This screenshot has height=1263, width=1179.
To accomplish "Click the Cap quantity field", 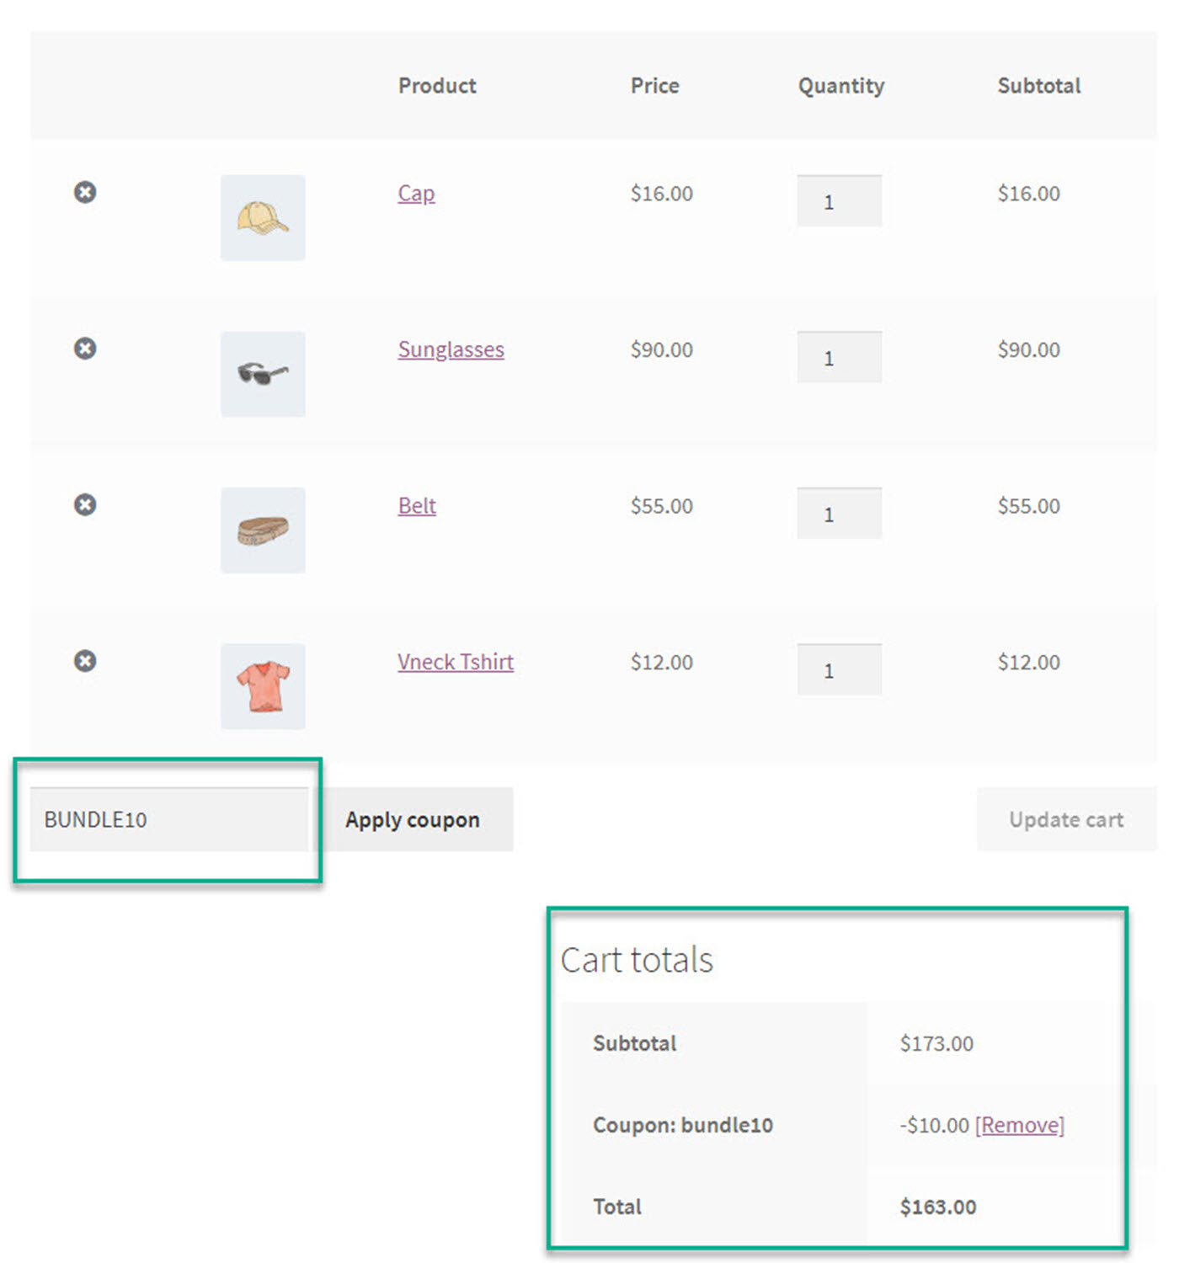I will pyautogui.click(x=839, y=200).
